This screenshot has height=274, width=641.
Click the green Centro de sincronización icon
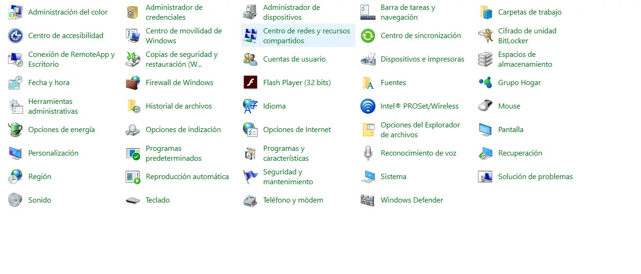[x=368, y=36]
